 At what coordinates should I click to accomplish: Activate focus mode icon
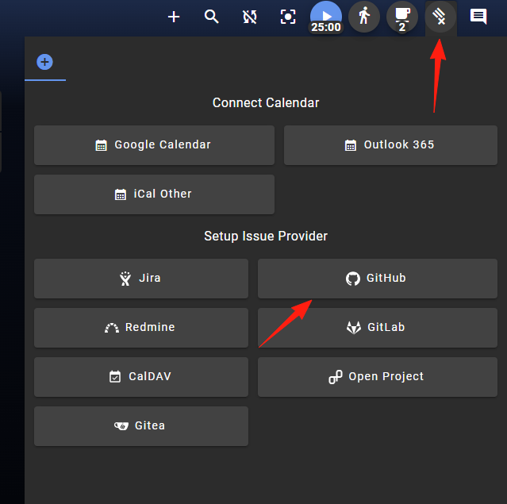coord(288,17)
